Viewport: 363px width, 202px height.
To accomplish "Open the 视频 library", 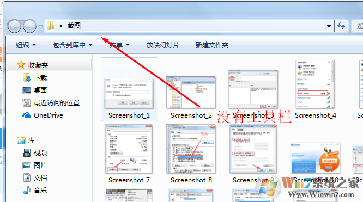I will point(40,152).
